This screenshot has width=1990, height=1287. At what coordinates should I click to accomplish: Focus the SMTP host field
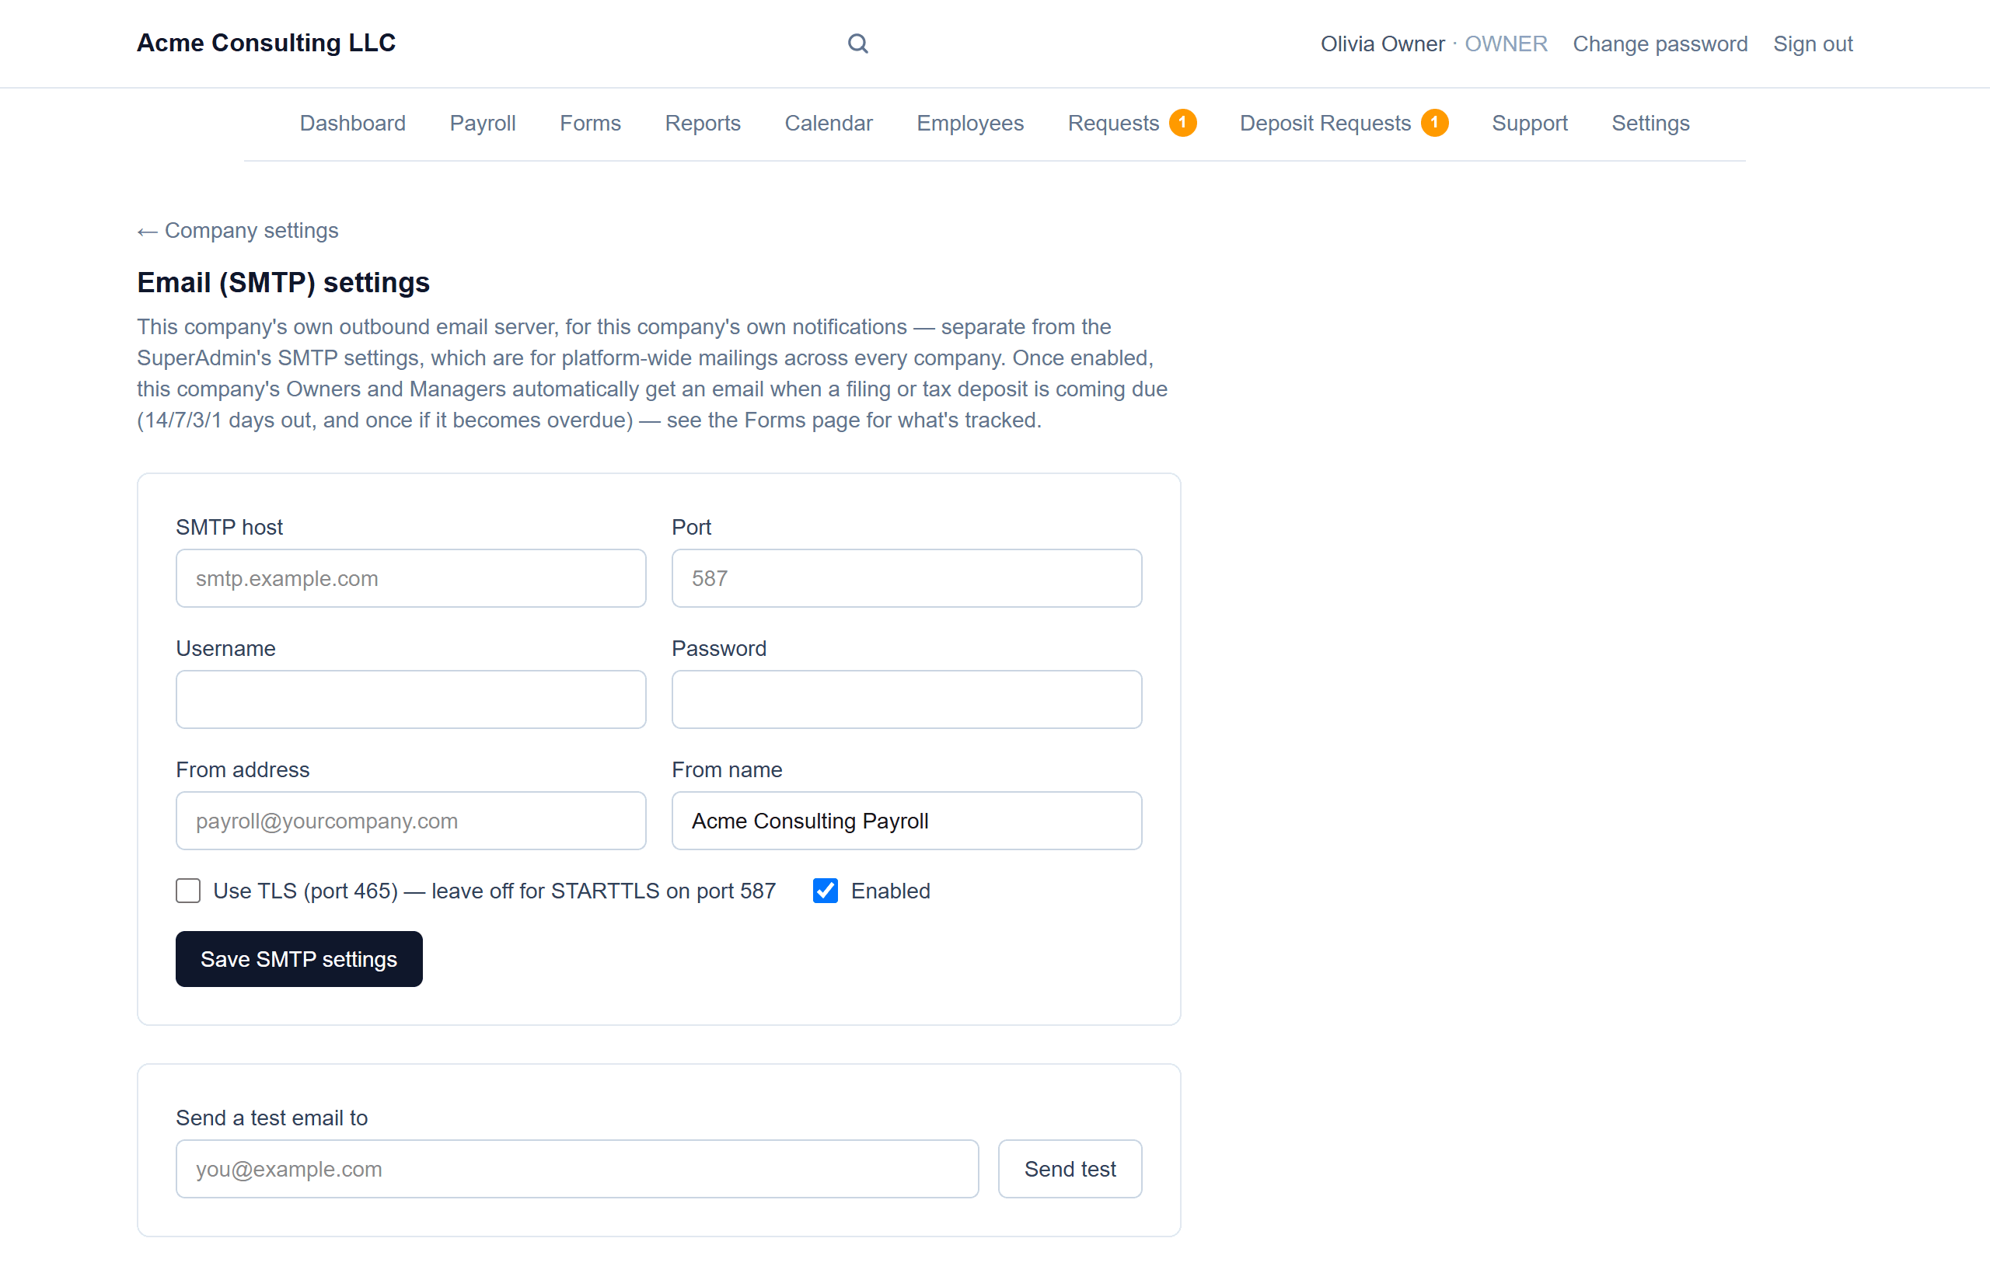(410, 578)
